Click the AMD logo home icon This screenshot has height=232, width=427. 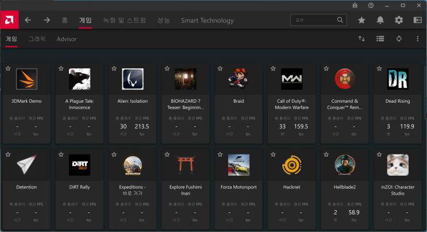click(x=9, y=20)
